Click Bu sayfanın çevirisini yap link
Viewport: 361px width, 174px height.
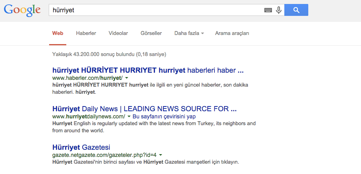(164, 116)
